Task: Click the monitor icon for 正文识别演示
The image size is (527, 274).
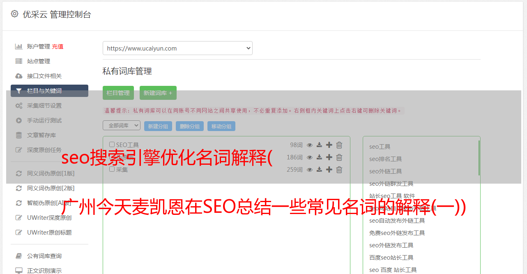Action: tap(18, 271)
